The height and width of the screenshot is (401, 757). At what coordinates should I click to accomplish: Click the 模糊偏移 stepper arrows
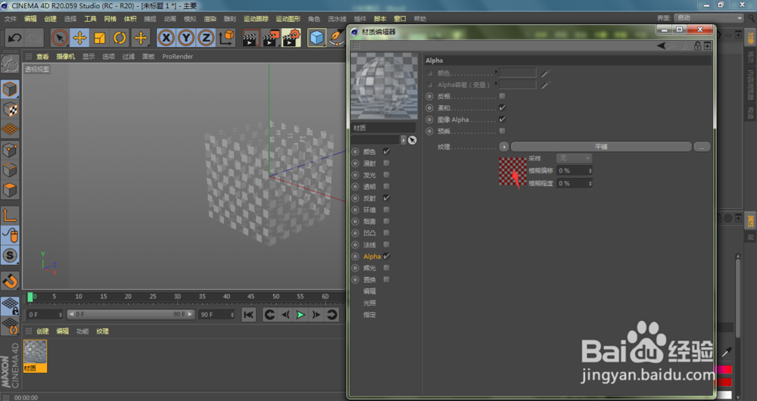tap(590, 171)
